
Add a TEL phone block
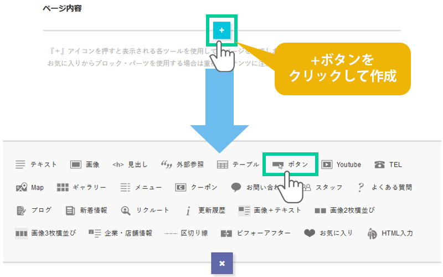(x=388, y=165)
